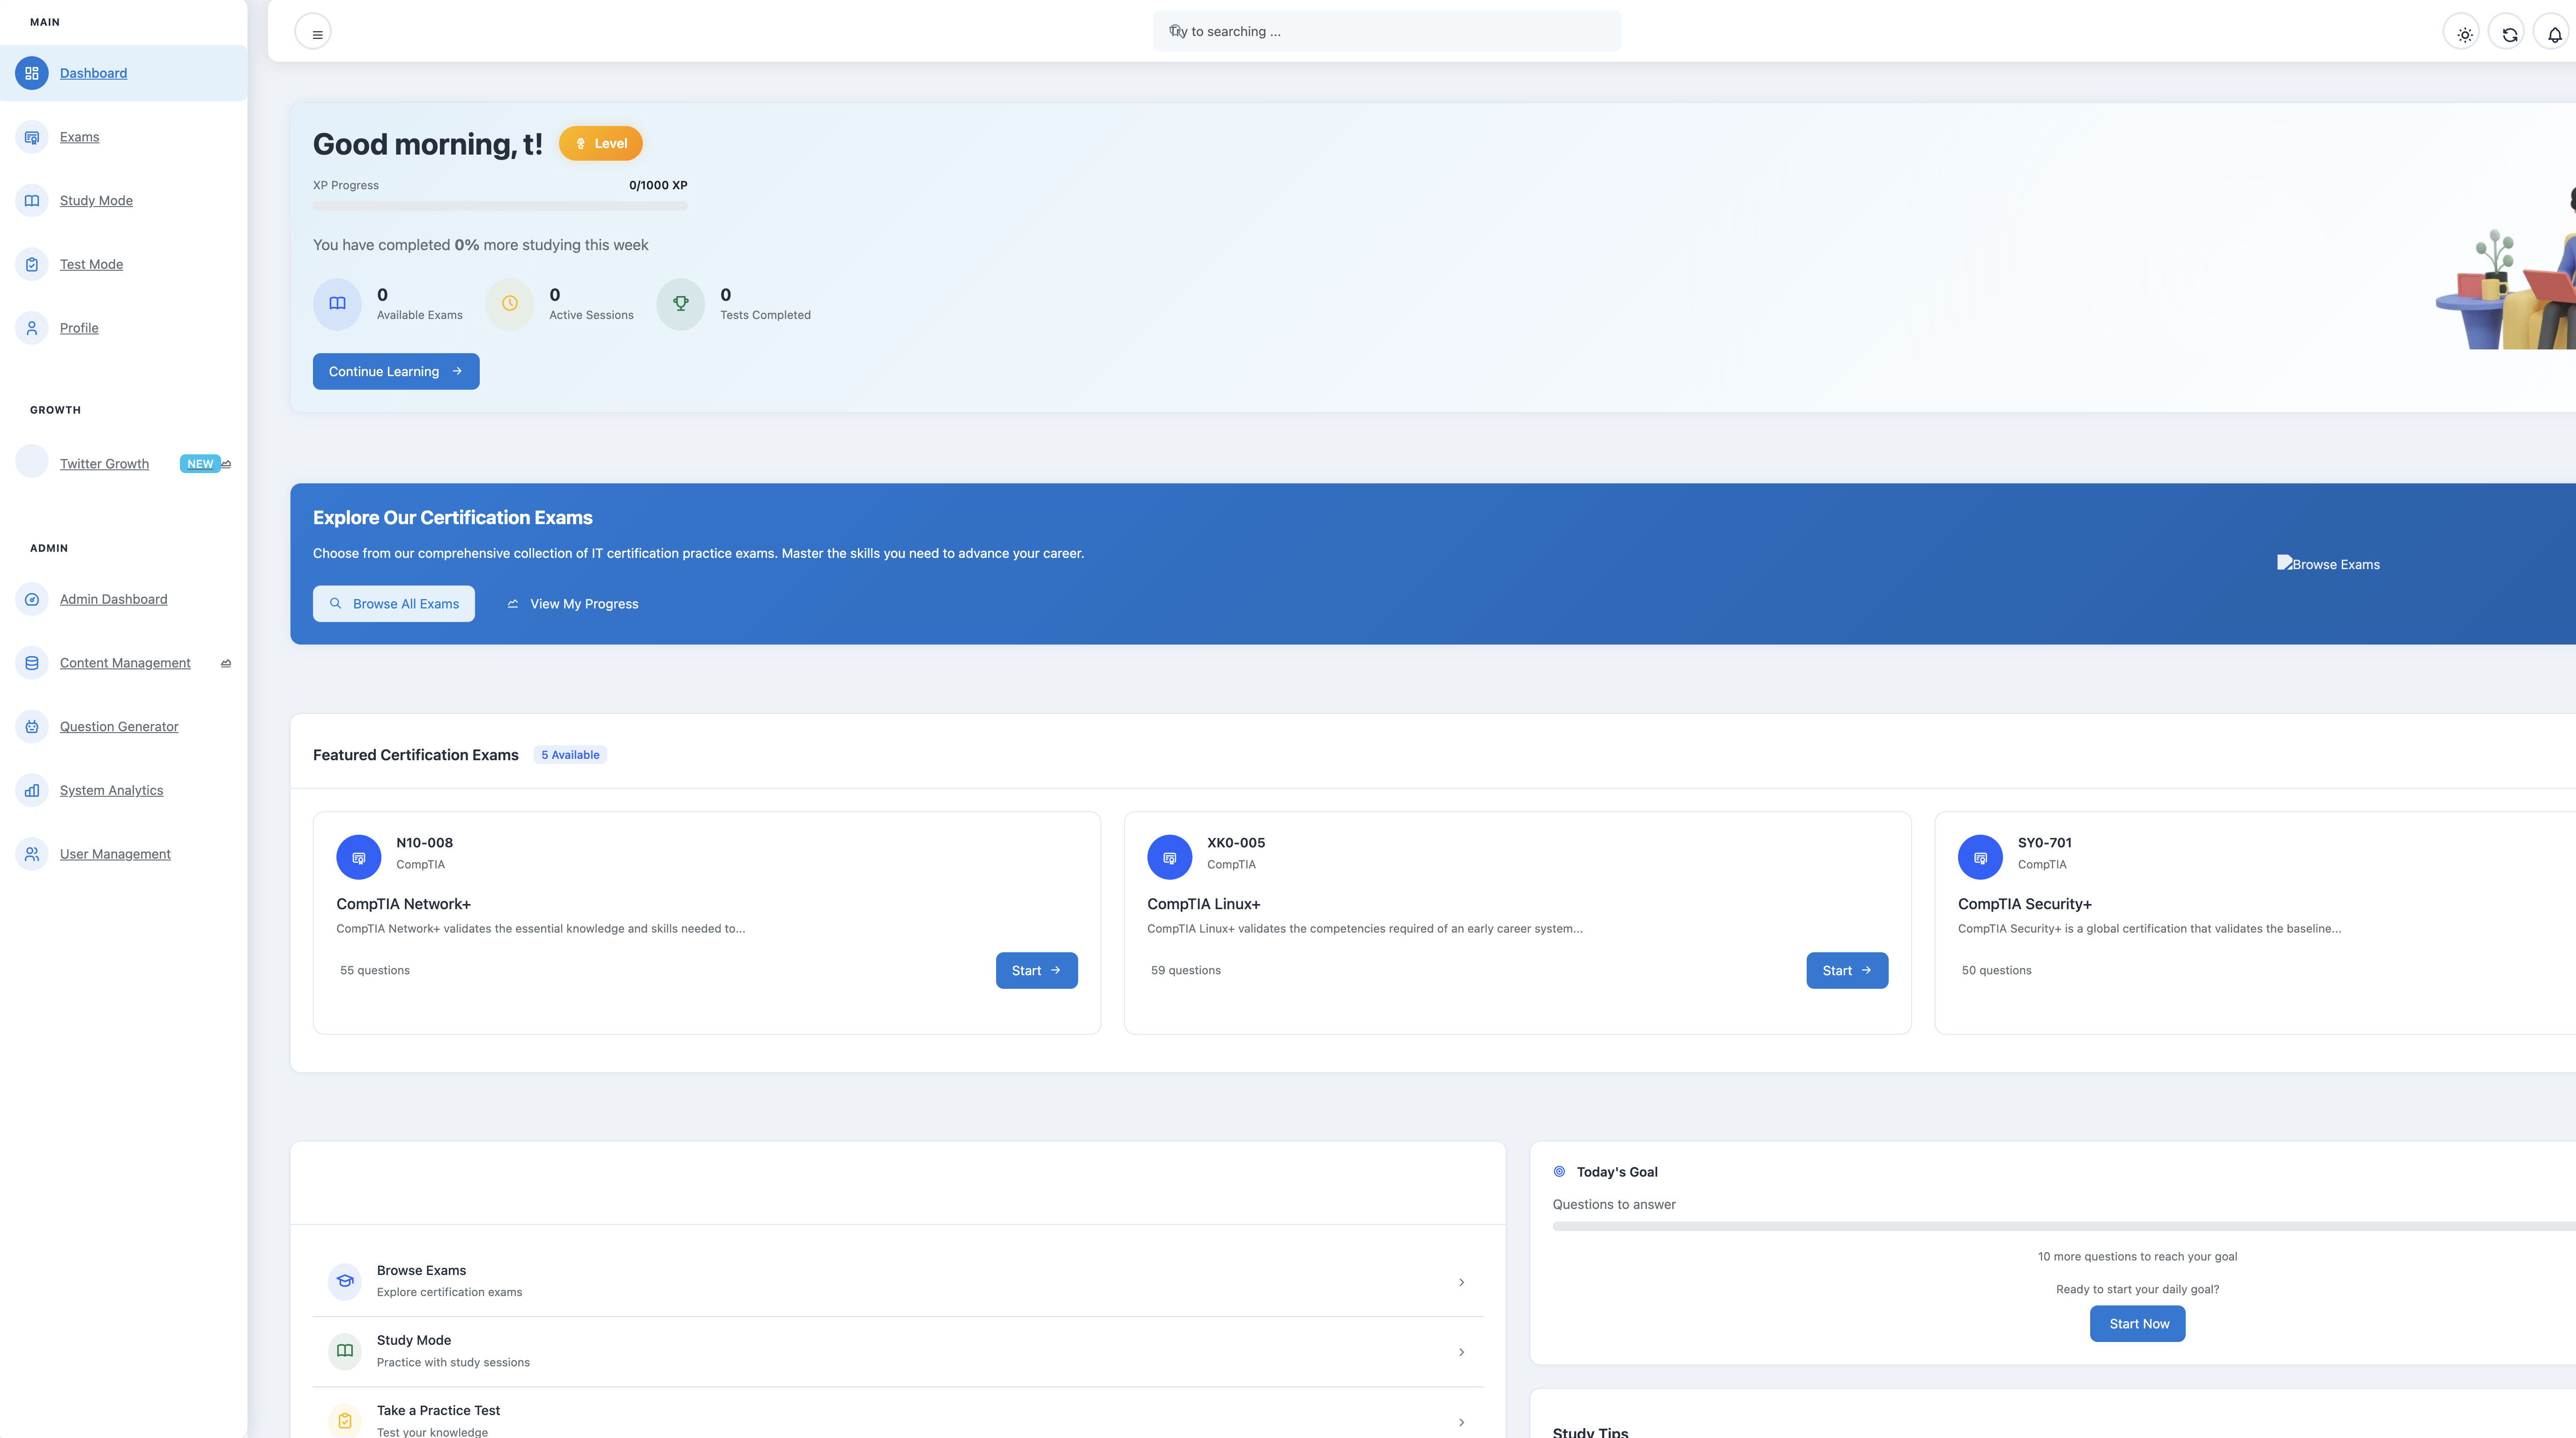Click '50 questions' text
2576x1438 pixels.
(1996, 970)
